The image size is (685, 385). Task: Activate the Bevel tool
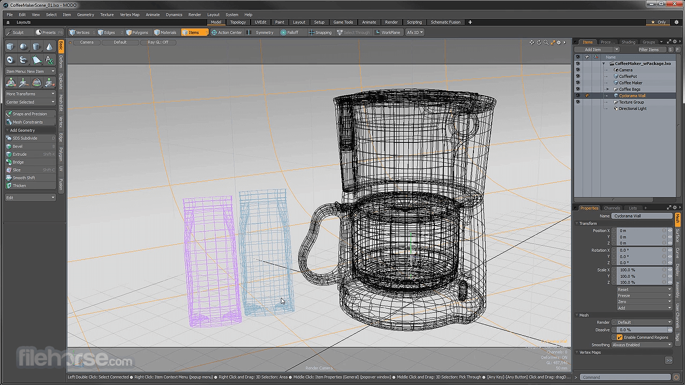pyautogui.click(x=30, y=146)
